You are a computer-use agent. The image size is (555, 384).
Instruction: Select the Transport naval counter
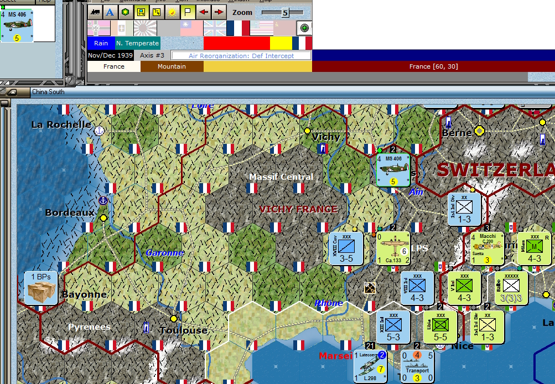click(x=417, y=366)
